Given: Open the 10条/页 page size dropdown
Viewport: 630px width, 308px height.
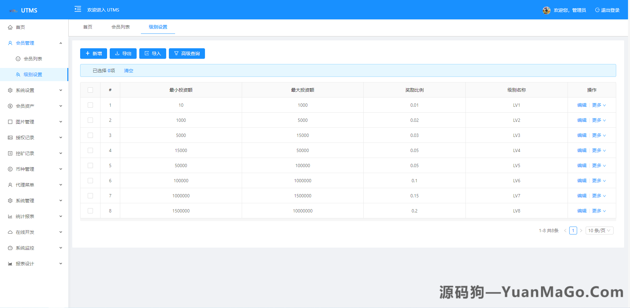Looking at the screenshot, I should (599, 230).
